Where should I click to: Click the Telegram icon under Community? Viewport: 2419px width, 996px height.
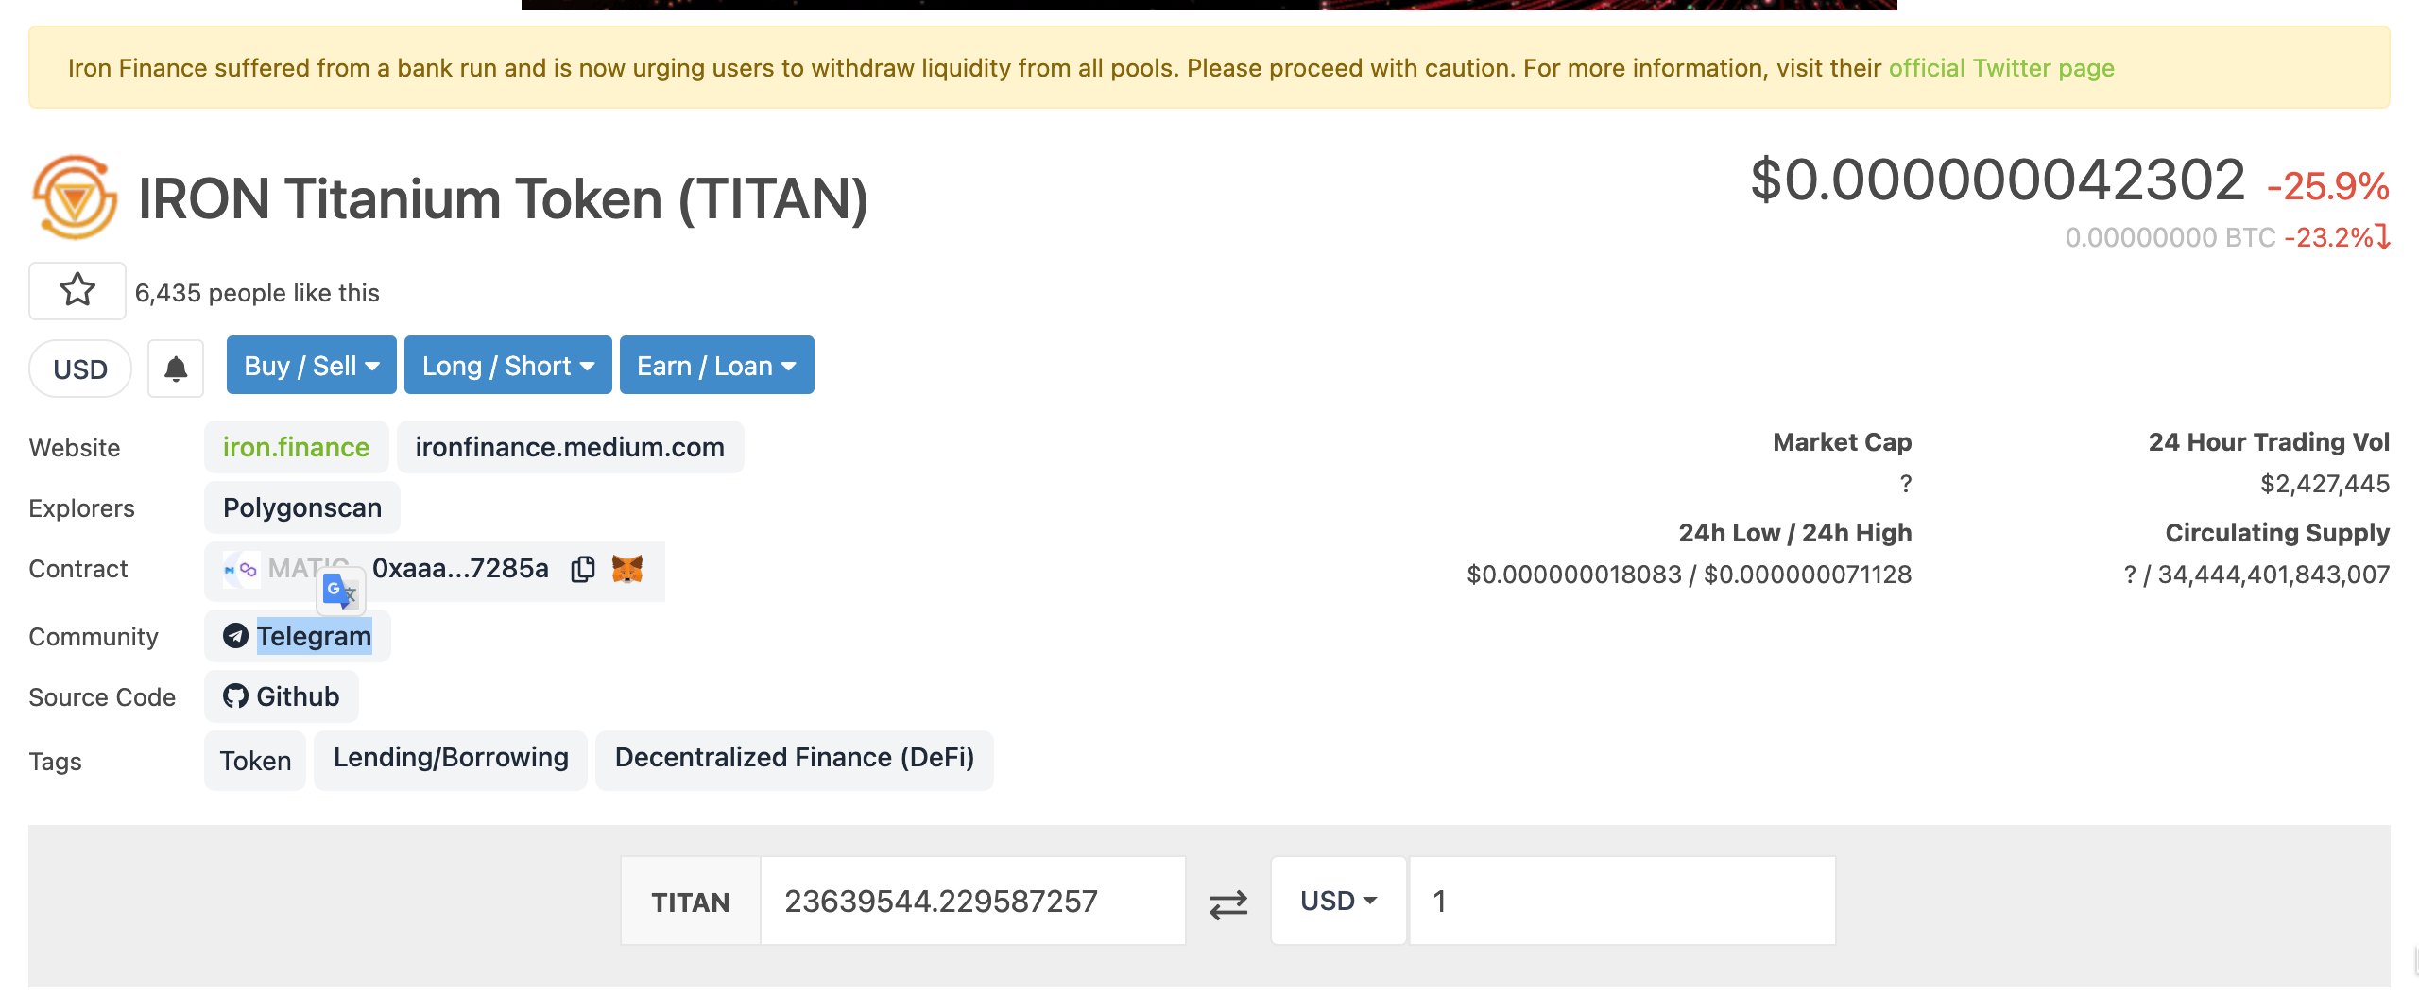pos(236,636)
